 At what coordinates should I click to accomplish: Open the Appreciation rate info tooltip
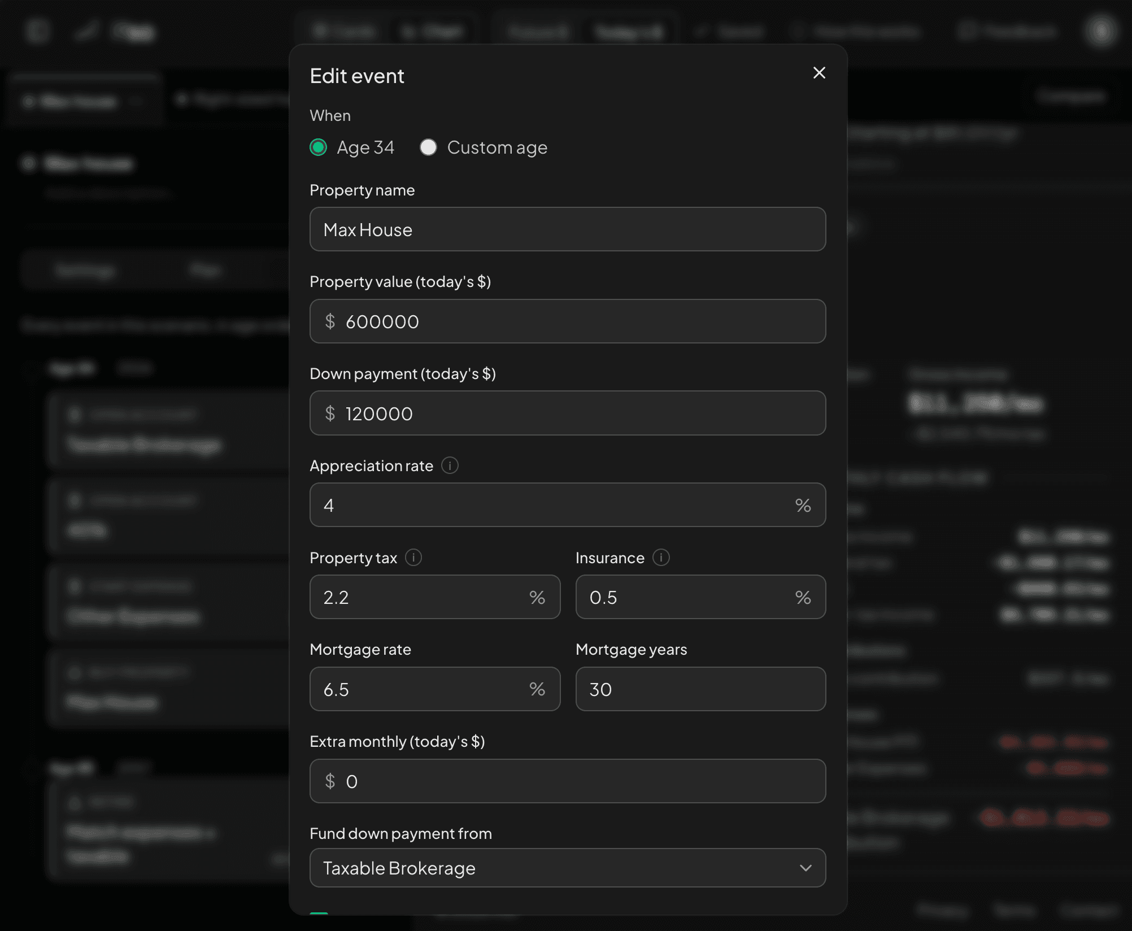pyautogui.click(x=450, y=465)
